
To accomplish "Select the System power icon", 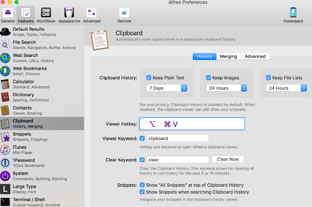I will tap(5, 176).
